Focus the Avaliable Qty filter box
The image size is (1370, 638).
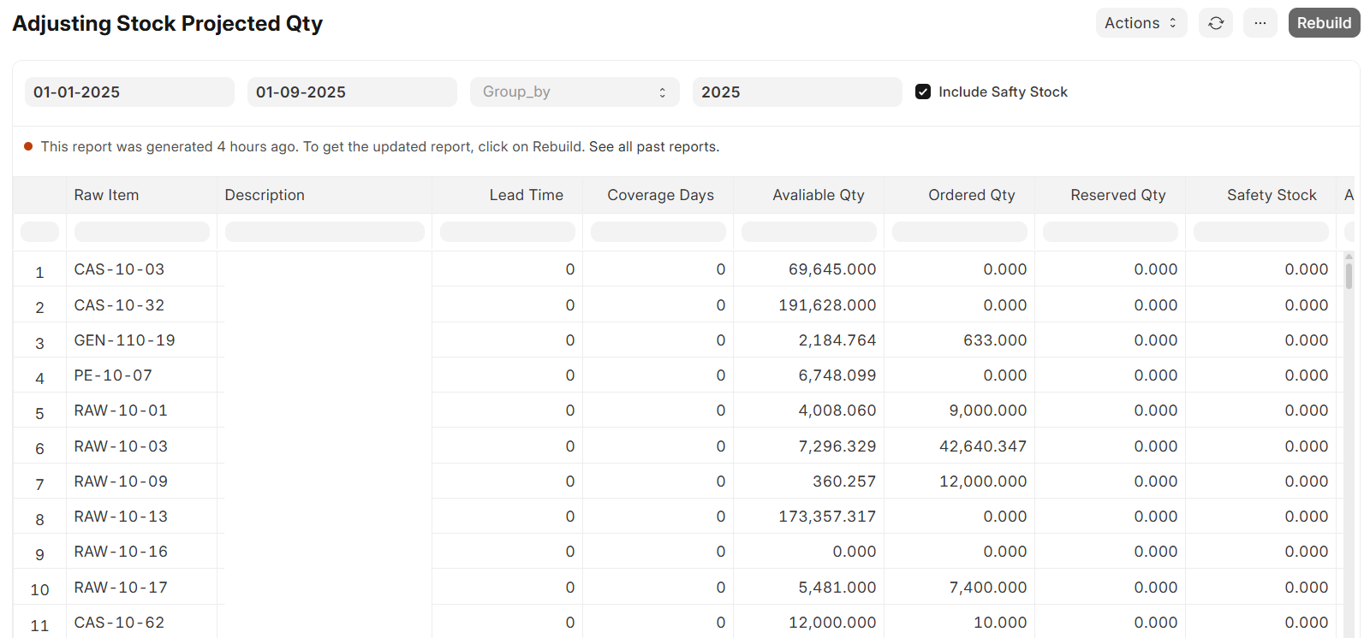[x=808, y=232]
